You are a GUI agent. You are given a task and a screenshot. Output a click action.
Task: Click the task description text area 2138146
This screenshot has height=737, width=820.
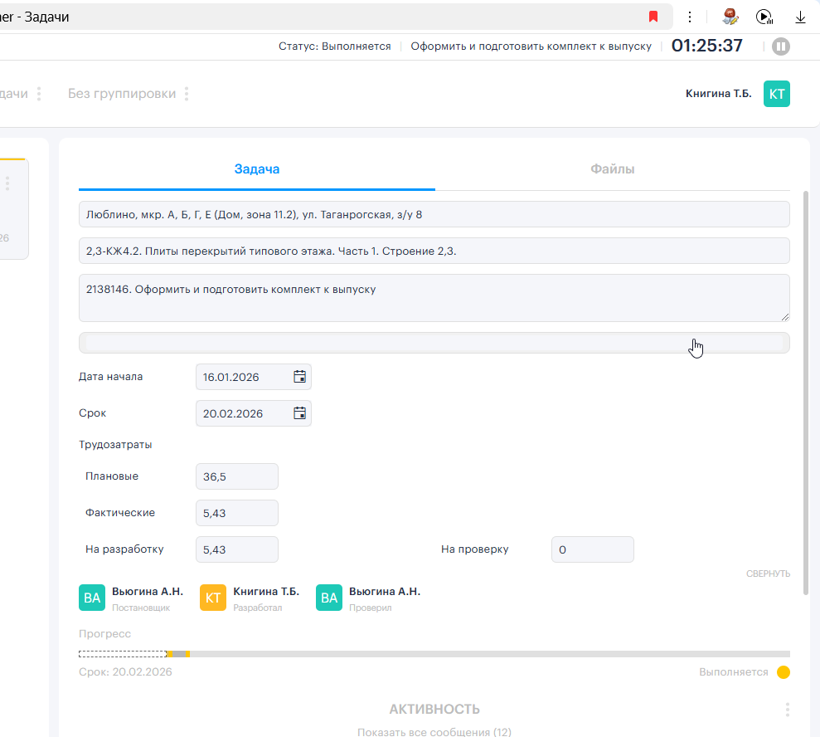(x=434, y=298)
